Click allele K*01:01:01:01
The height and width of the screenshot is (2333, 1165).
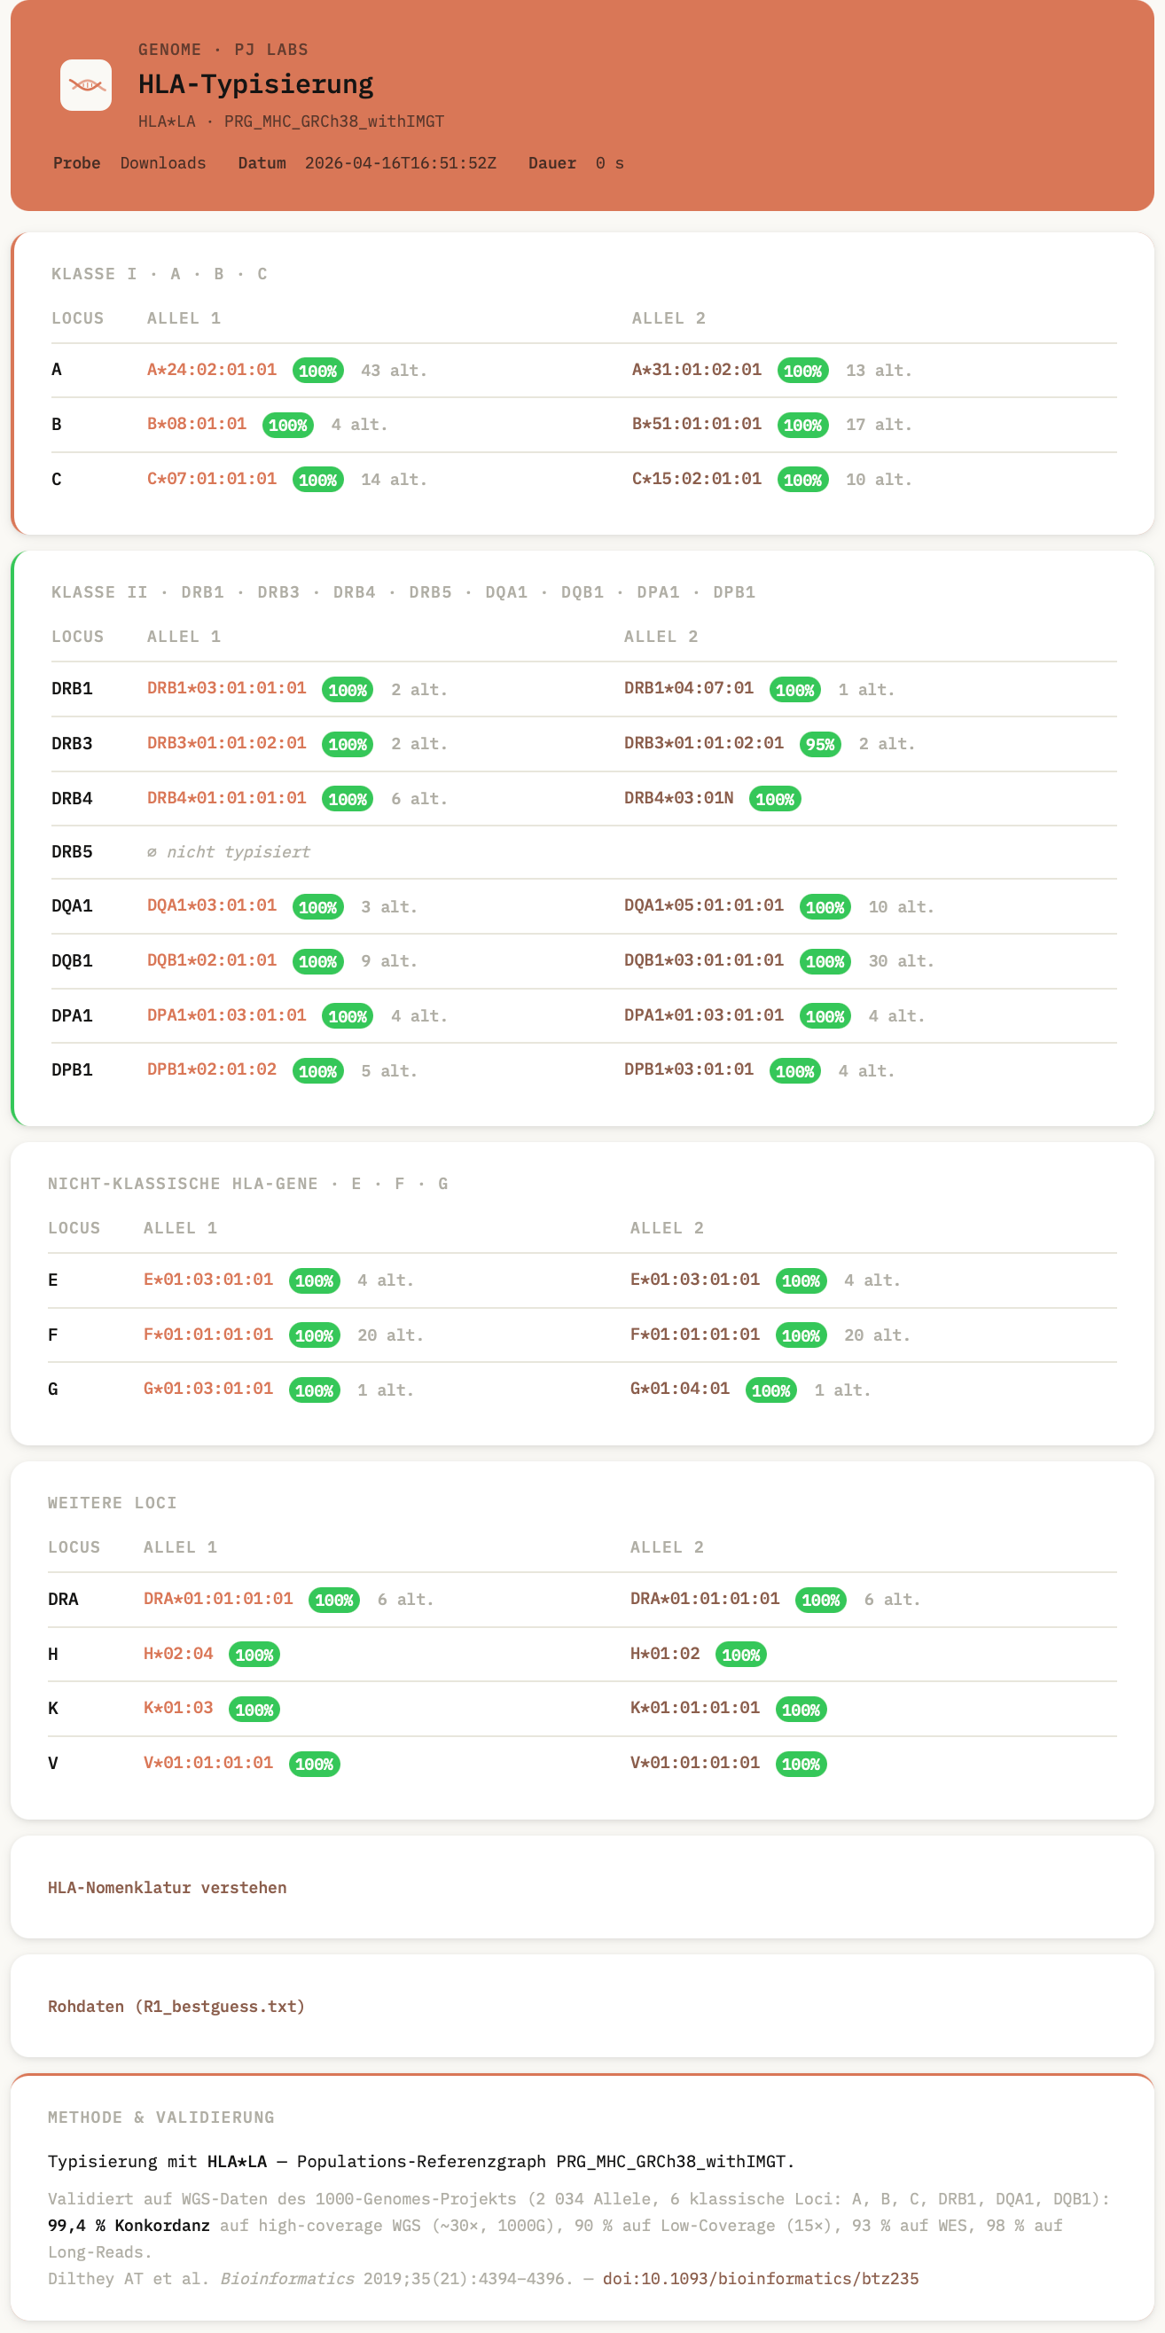click(694, 1707)
